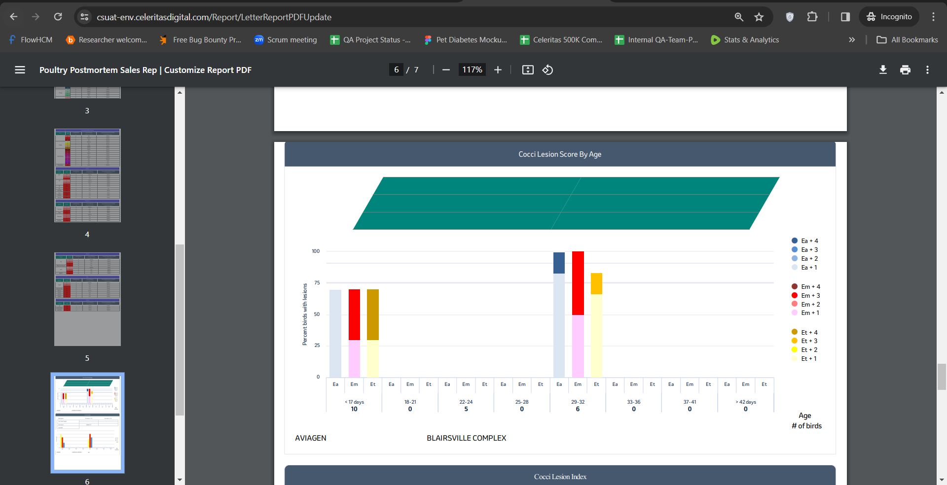Open the browser extensions puzzle icon

tap(812, 17)
